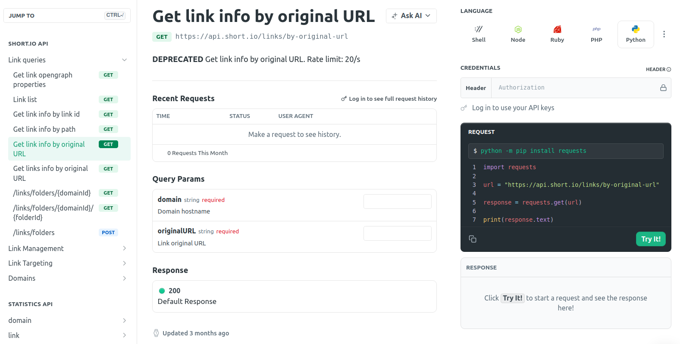680x344 pixels.
Task: Click the print(response.text) code line
Action: point(518,220)
